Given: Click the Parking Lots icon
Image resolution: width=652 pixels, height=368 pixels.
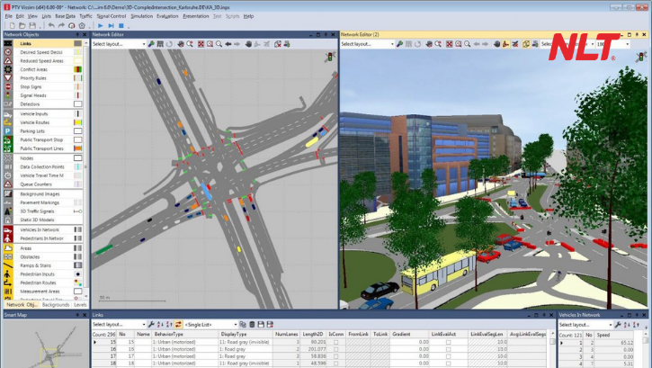Looking at the screenshot, I should (8, 131).
